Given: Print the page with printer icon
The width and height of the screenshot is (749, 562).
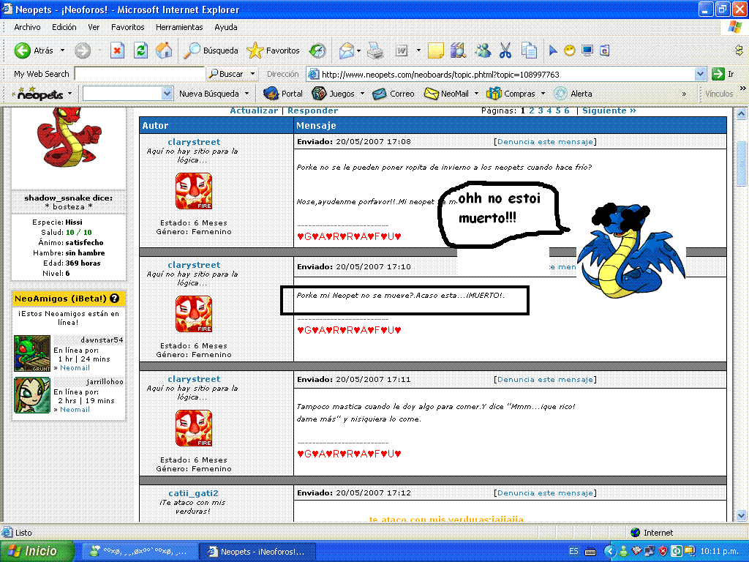Looking at the screenshot, I should coord(375,50).
